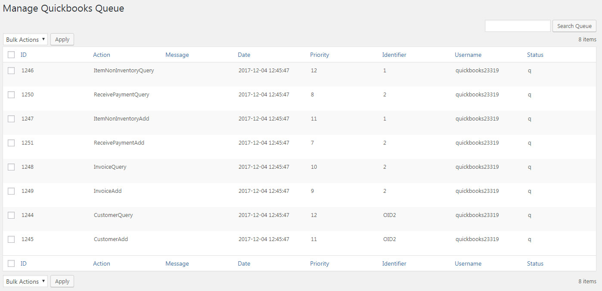Click the Username column link in the footer
The height and width of the screenshot is (291, 602).
coord(468,263)
